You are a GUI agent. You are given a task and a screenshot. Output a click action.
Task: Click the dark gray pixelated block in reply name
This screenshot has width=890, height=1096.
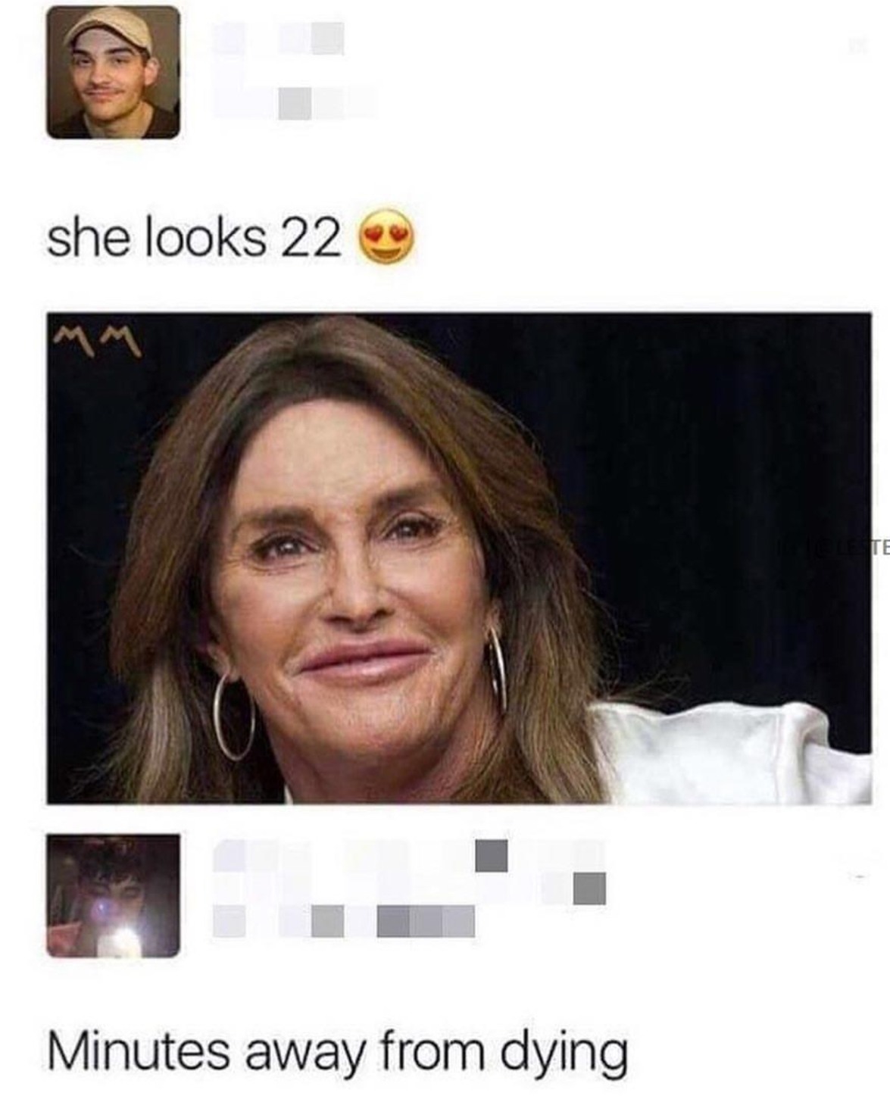click(x=492, y=854)
